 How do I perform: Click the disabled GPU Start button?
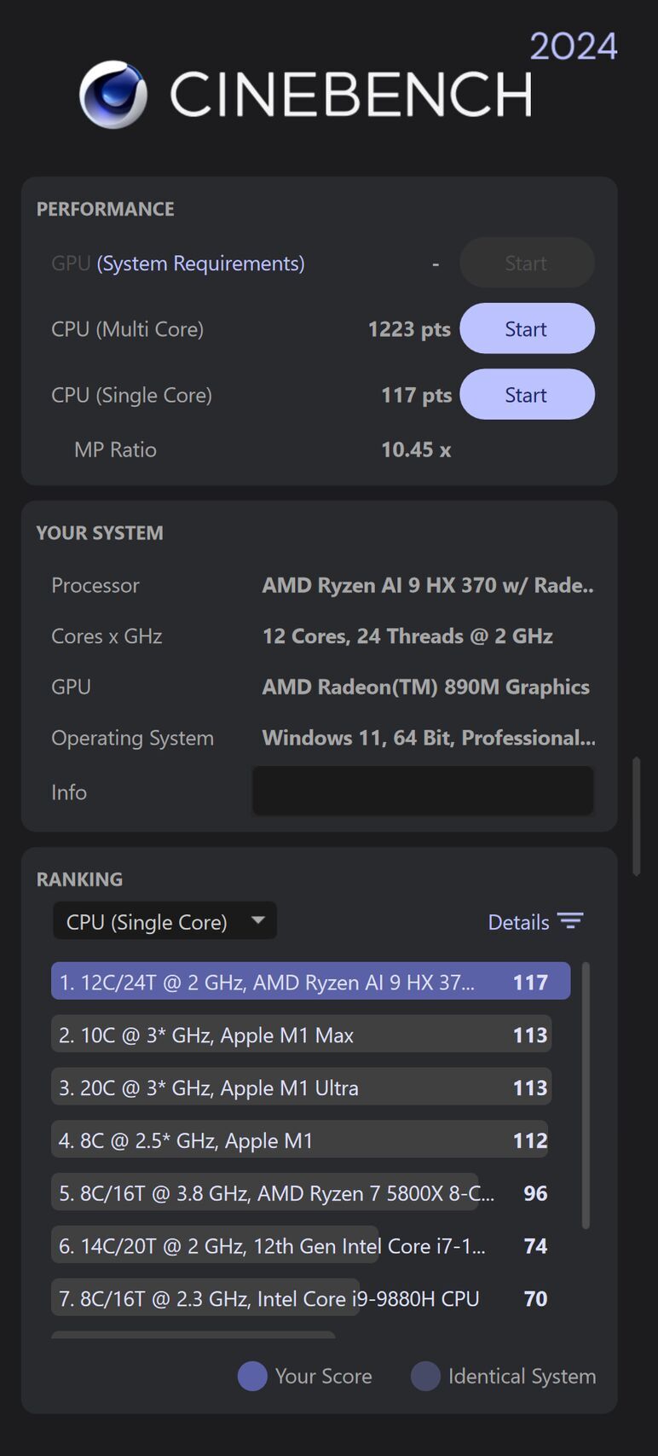click(527, 263)
